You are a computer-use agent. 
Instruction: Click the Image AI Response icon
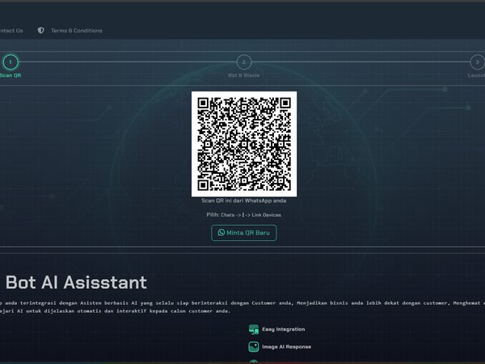tap(254, 347)
